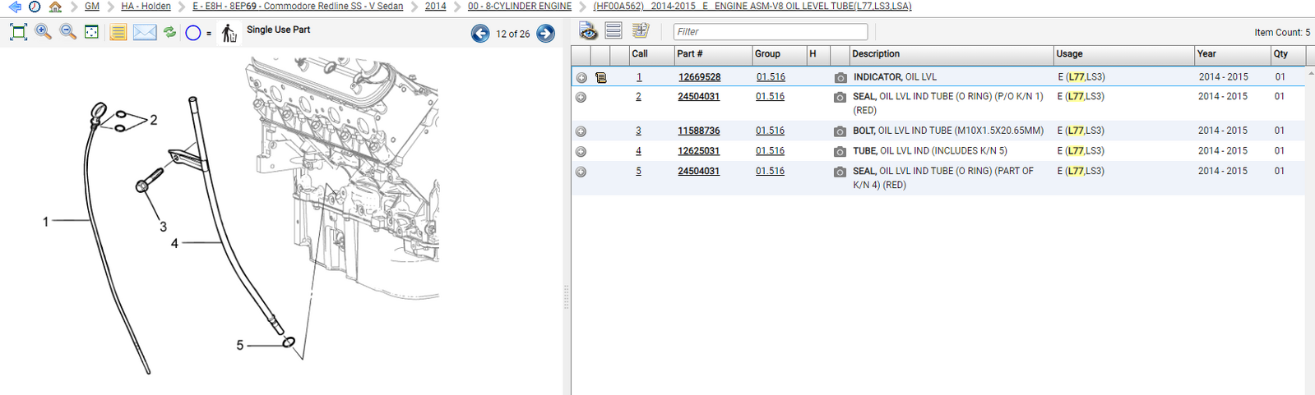This screenshot has width=1315, height=395.
Task: Click call number 4 link
Action: click(638, 152)
